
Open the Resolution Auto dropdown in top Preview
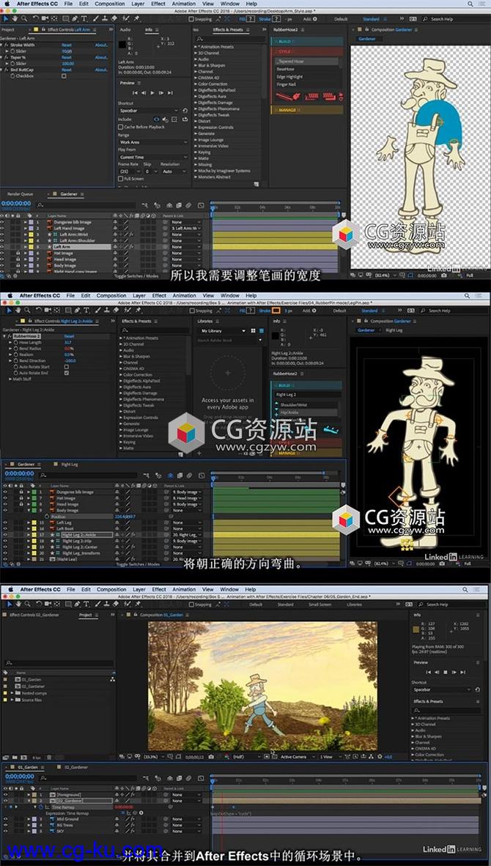tap(174, 171)
